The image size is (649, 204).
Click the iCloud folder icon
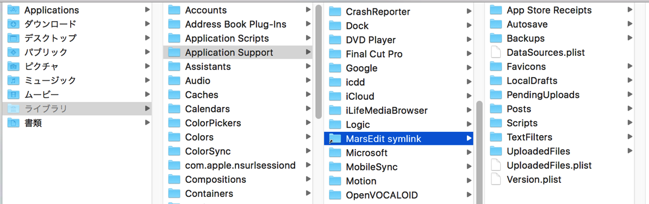point(334,96)
